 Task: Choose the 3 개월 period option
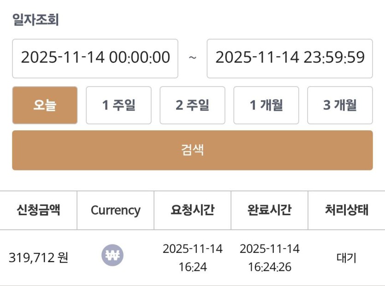340,105
